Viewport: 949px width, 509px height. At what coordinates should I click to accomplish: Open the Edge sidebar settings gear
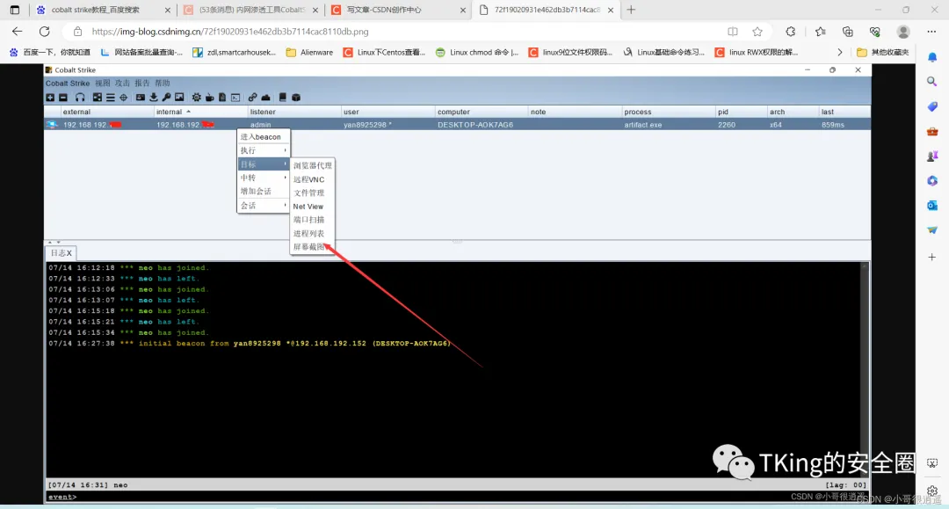[932, 491]
